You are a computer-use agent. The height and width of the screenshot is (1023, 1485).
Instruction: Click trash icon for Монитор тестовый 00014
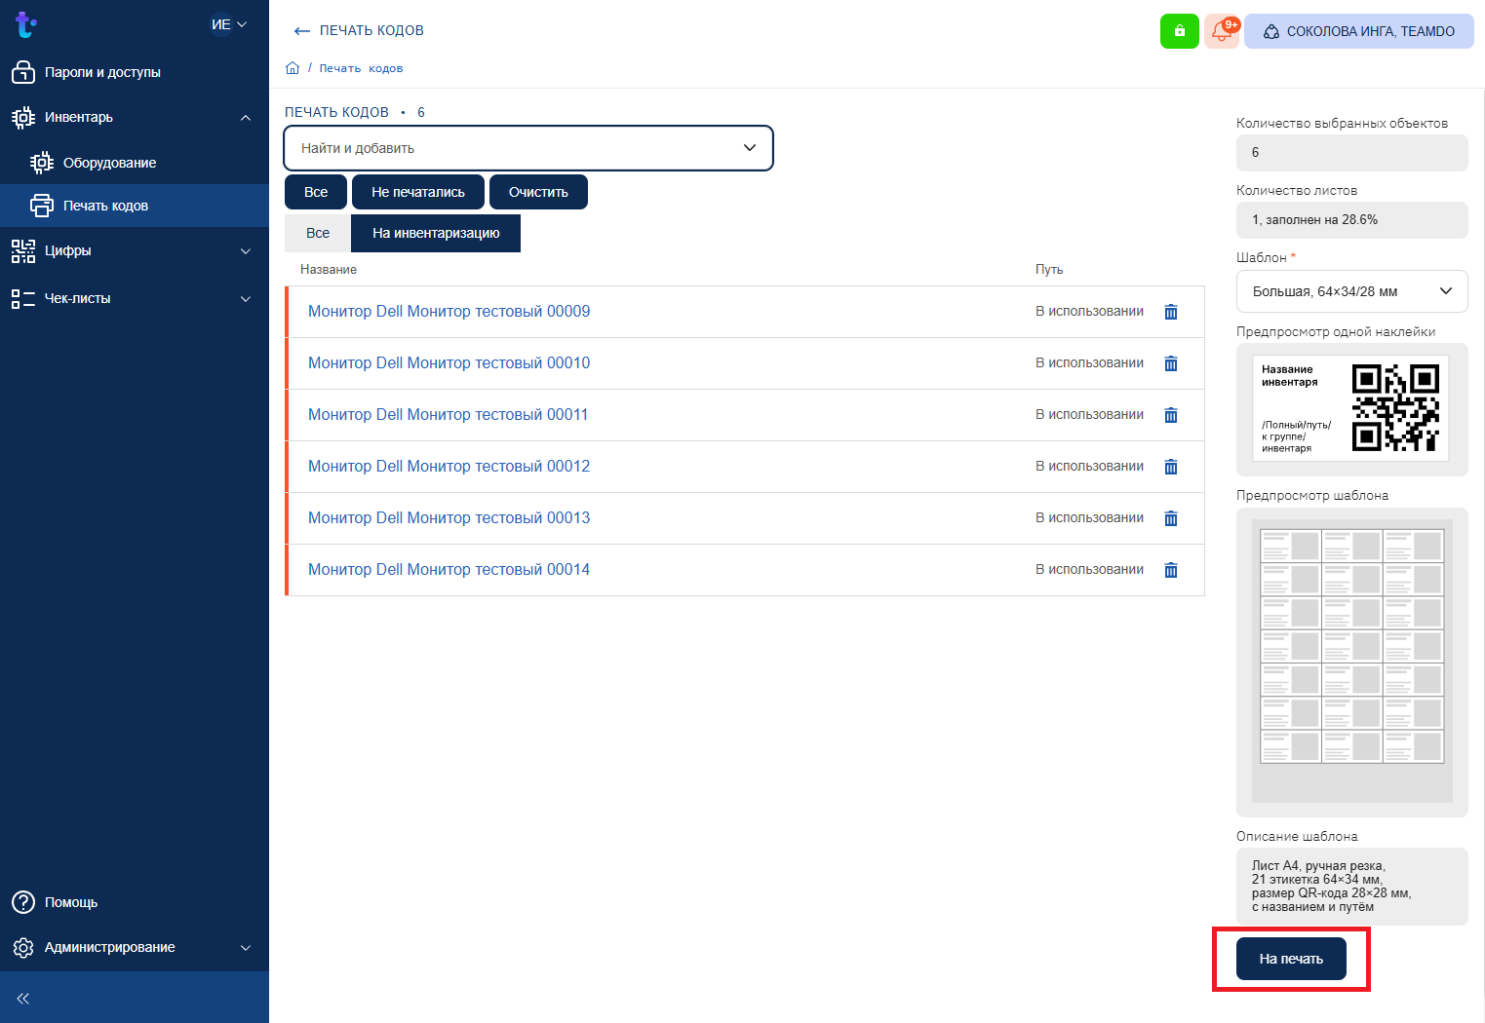(1171, 570)
